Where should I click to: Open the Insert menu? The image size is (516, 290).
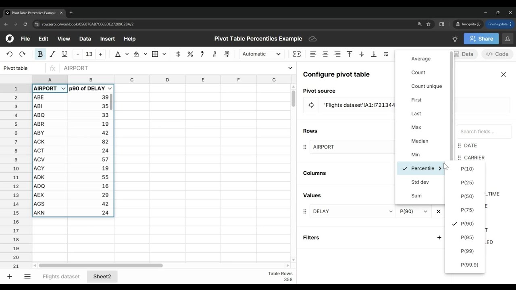tap(108, 39)
